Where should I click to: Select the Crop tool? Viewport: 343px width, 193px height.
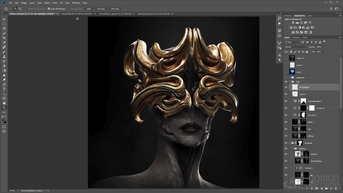[4, 38]
